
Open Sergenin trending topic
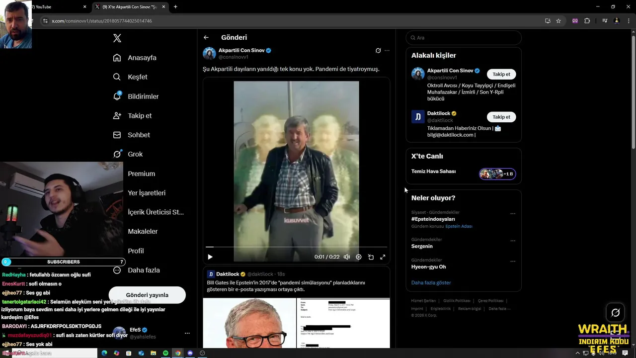(422, 246)
